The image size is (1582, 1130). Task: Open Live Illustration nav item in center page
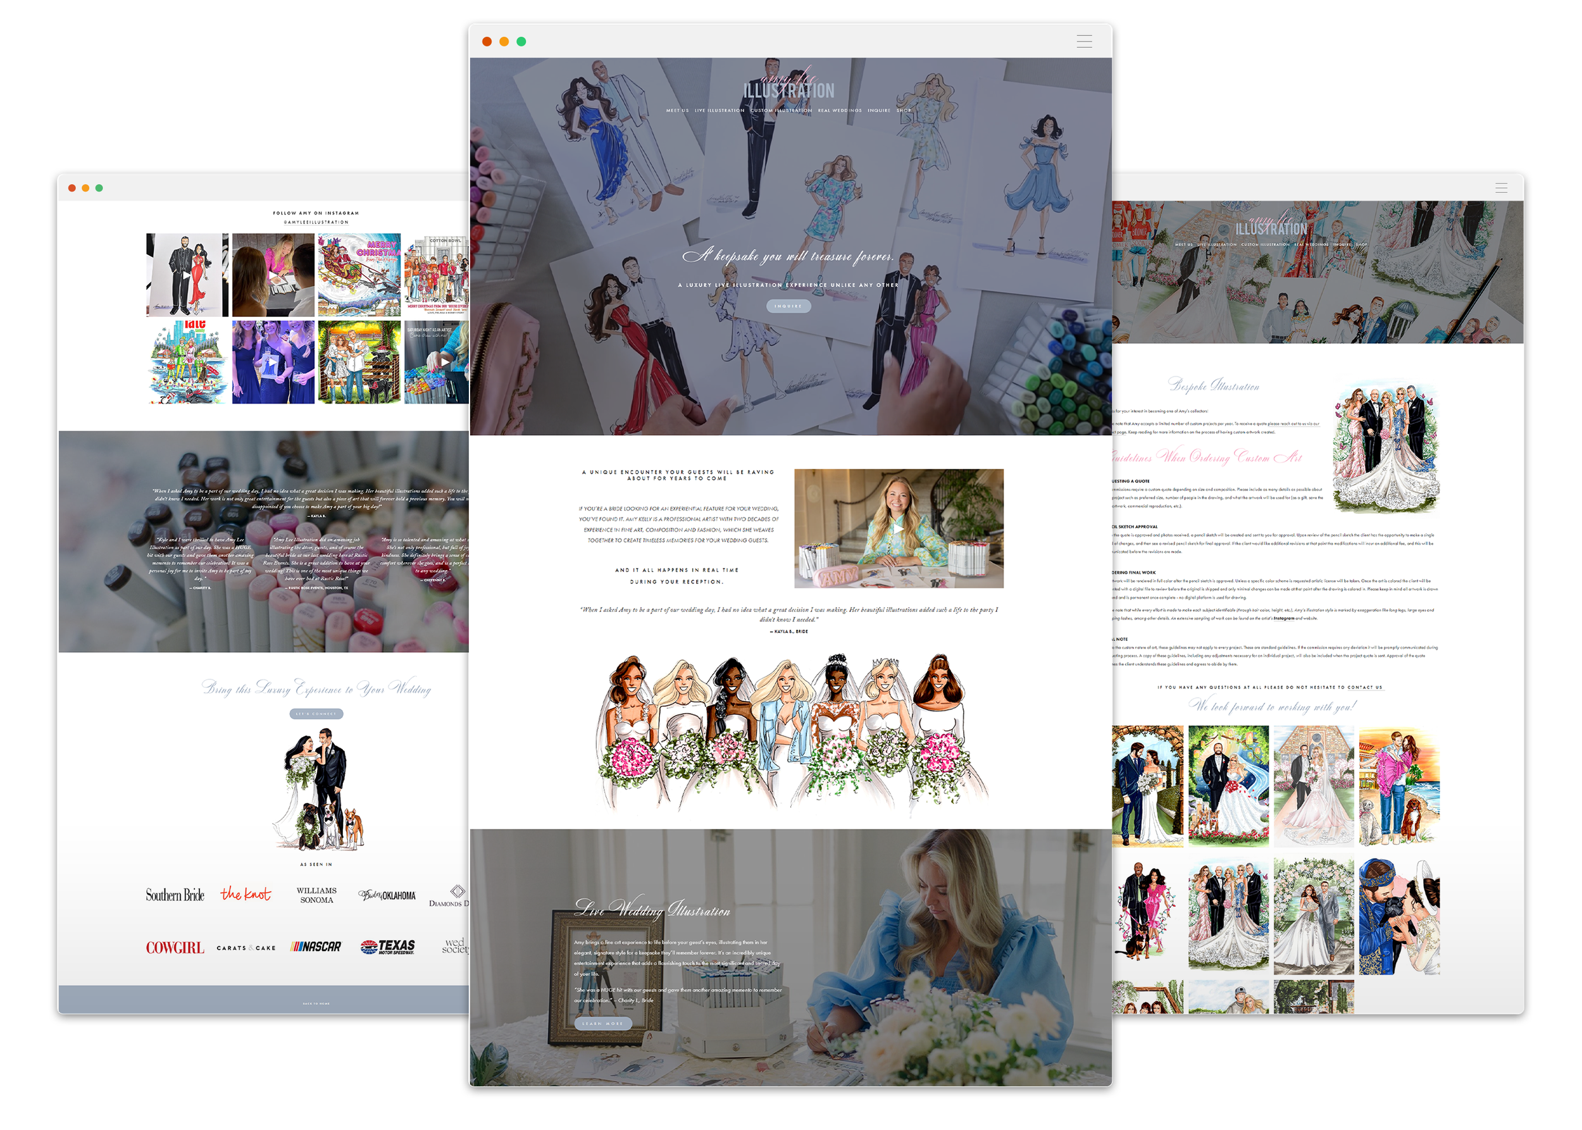coord(719,111)
